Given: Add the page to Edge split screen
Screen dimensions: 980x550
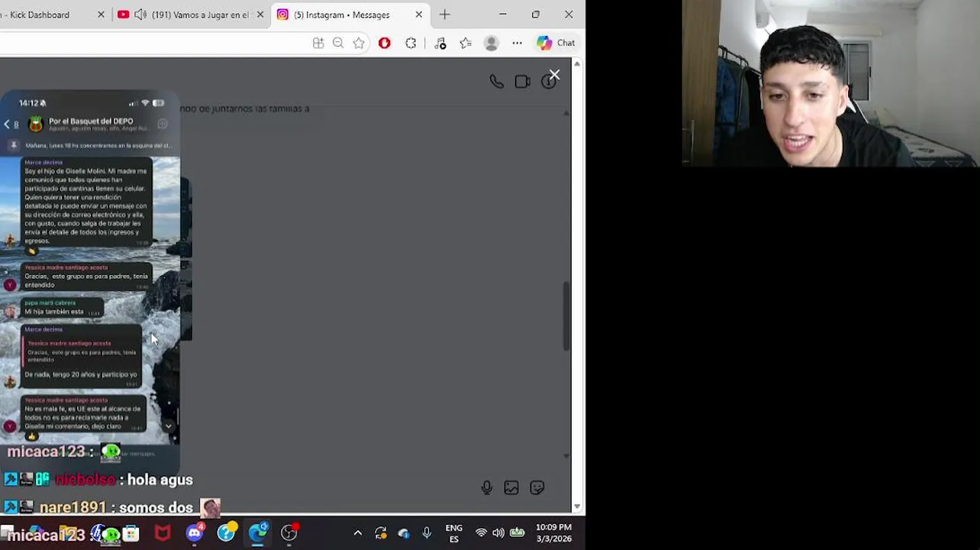Looking at the screenshot, I should (x=318, y=44).
